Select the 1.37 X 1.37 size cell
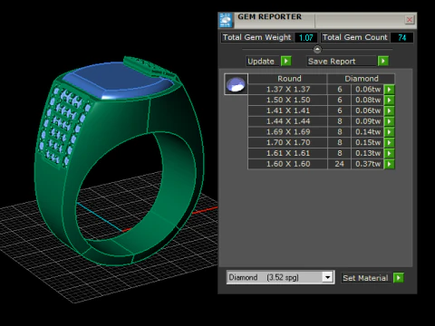Image resolution: width=435 pixels, height=326 pixels. [288, 90]
